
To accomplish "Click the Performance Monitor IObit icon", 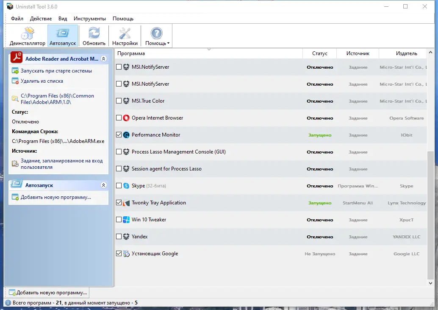I will (x=126, y=135).
